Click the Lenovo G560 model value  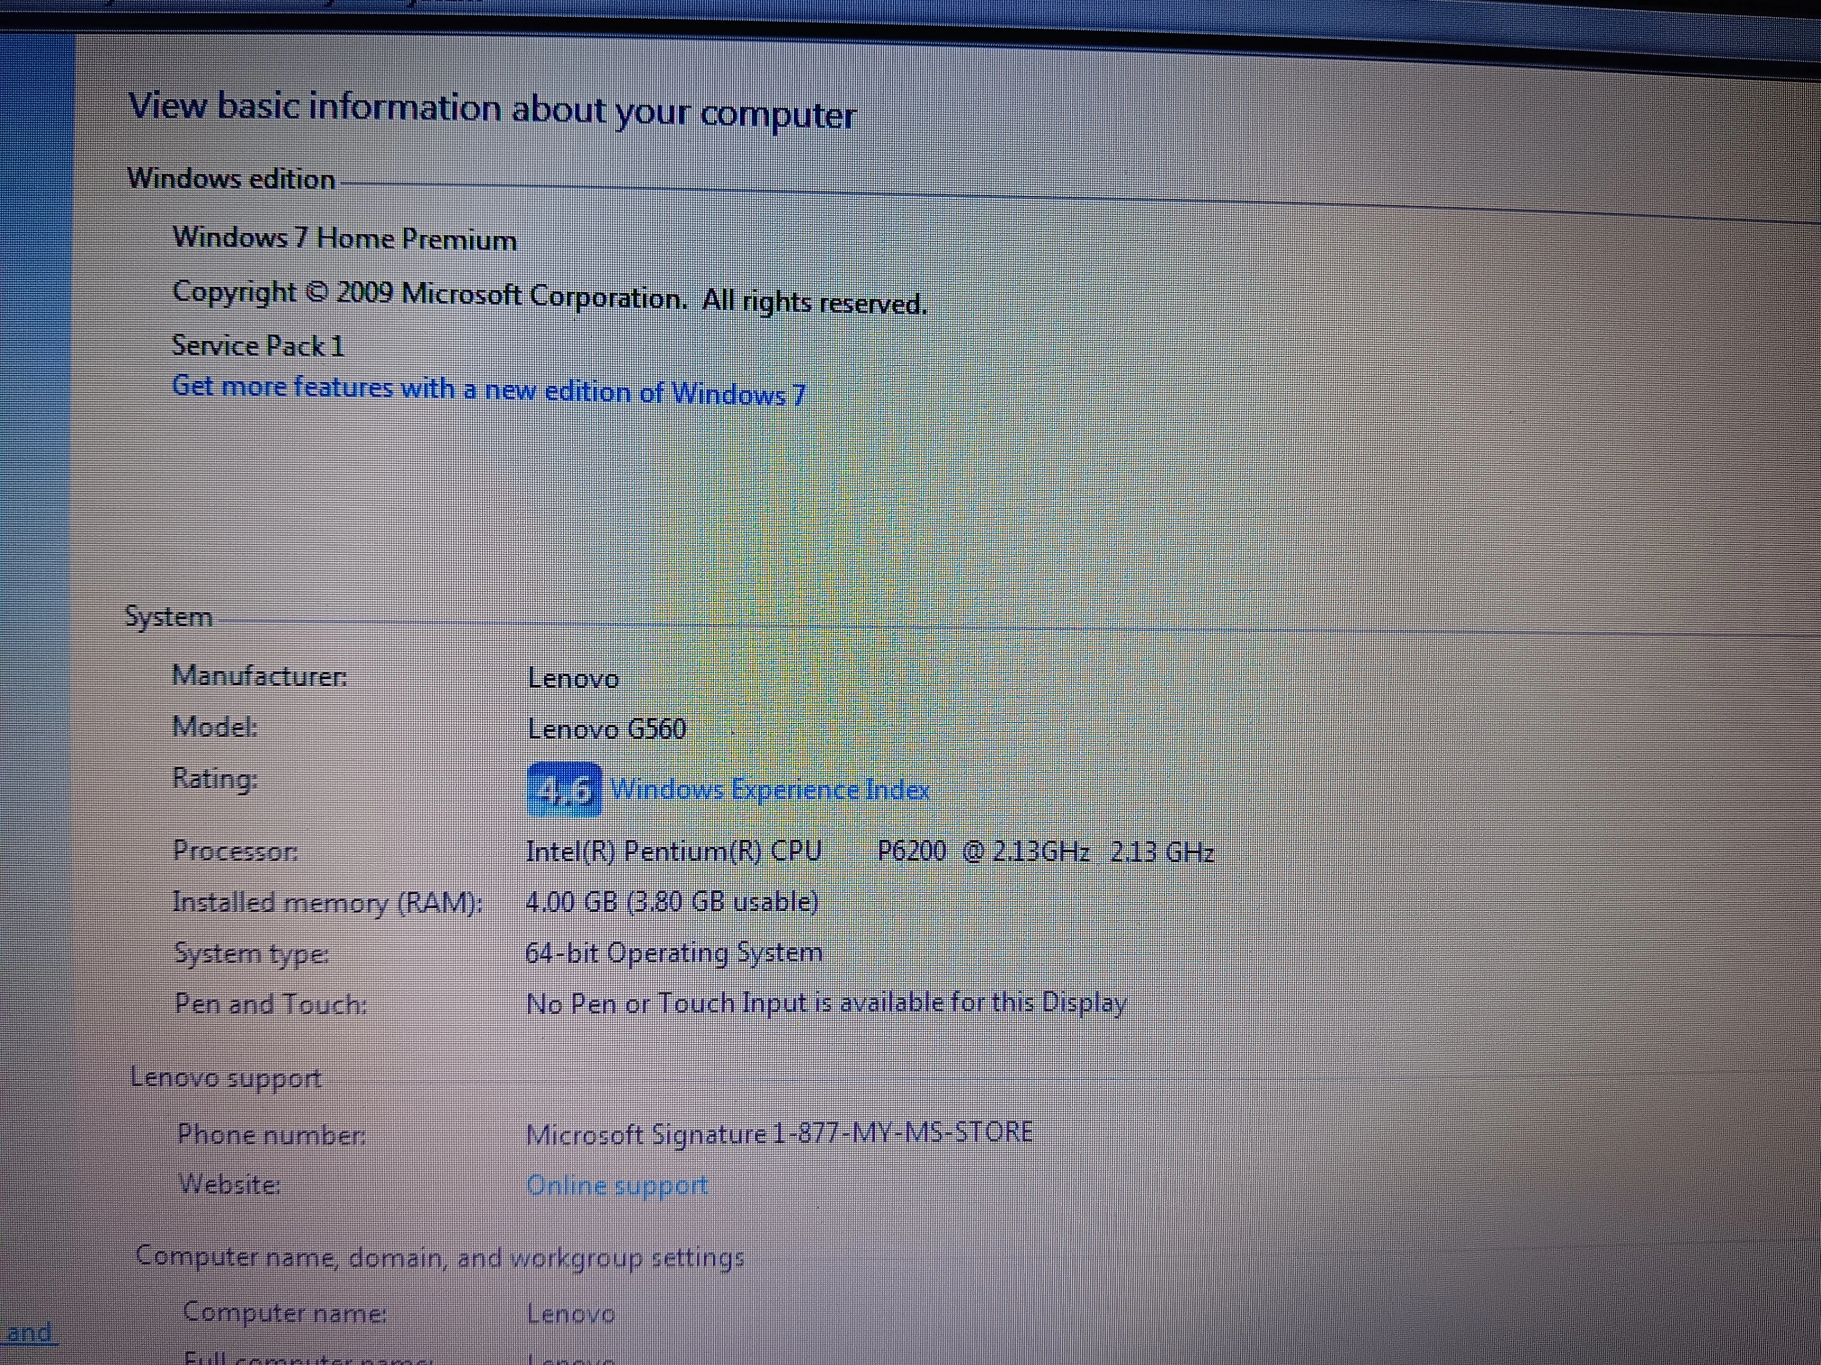coord(607,729)
